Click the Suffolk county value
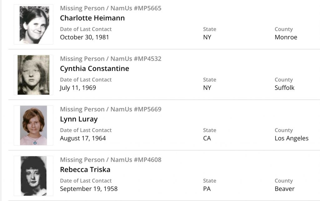The image size is (320, 201). (x=284, y=88)
